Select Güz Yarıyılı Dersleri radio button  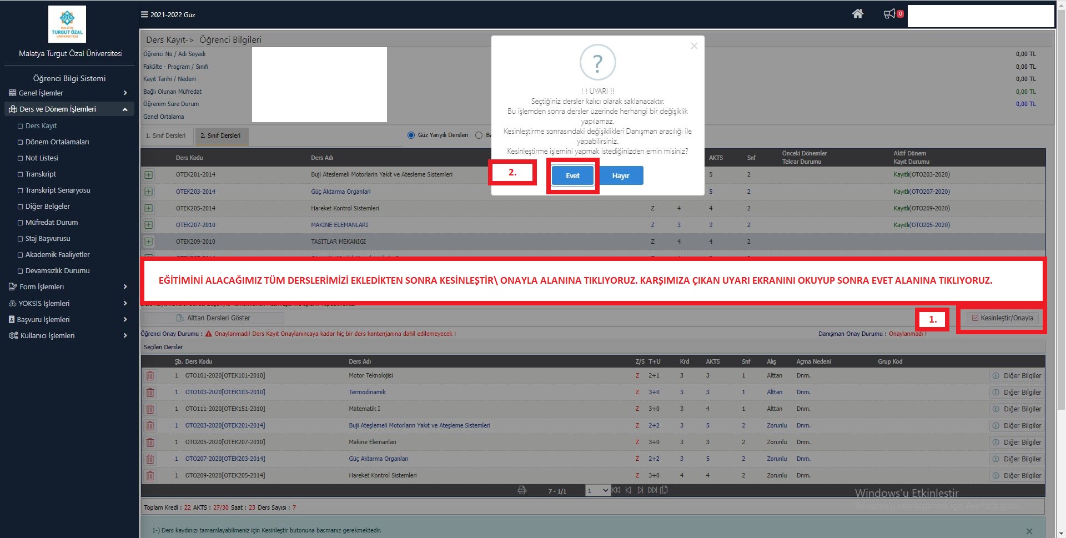tap(411, 135)
